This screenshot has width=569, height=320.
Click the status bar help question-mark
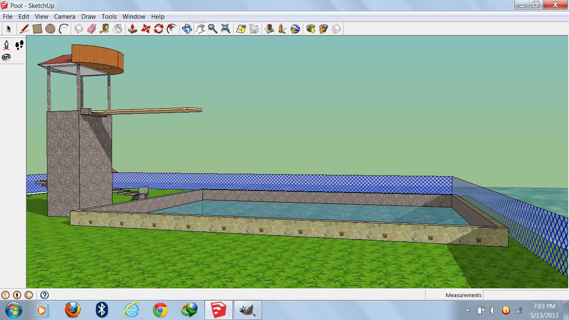[x=45, y=295]
